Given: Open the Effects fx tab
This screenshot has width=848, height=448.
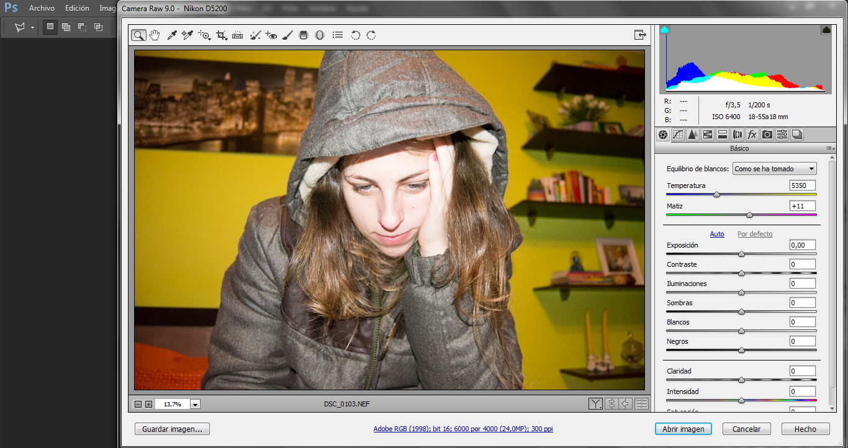Looking at the screenshot, I should (x=752, y=134).
